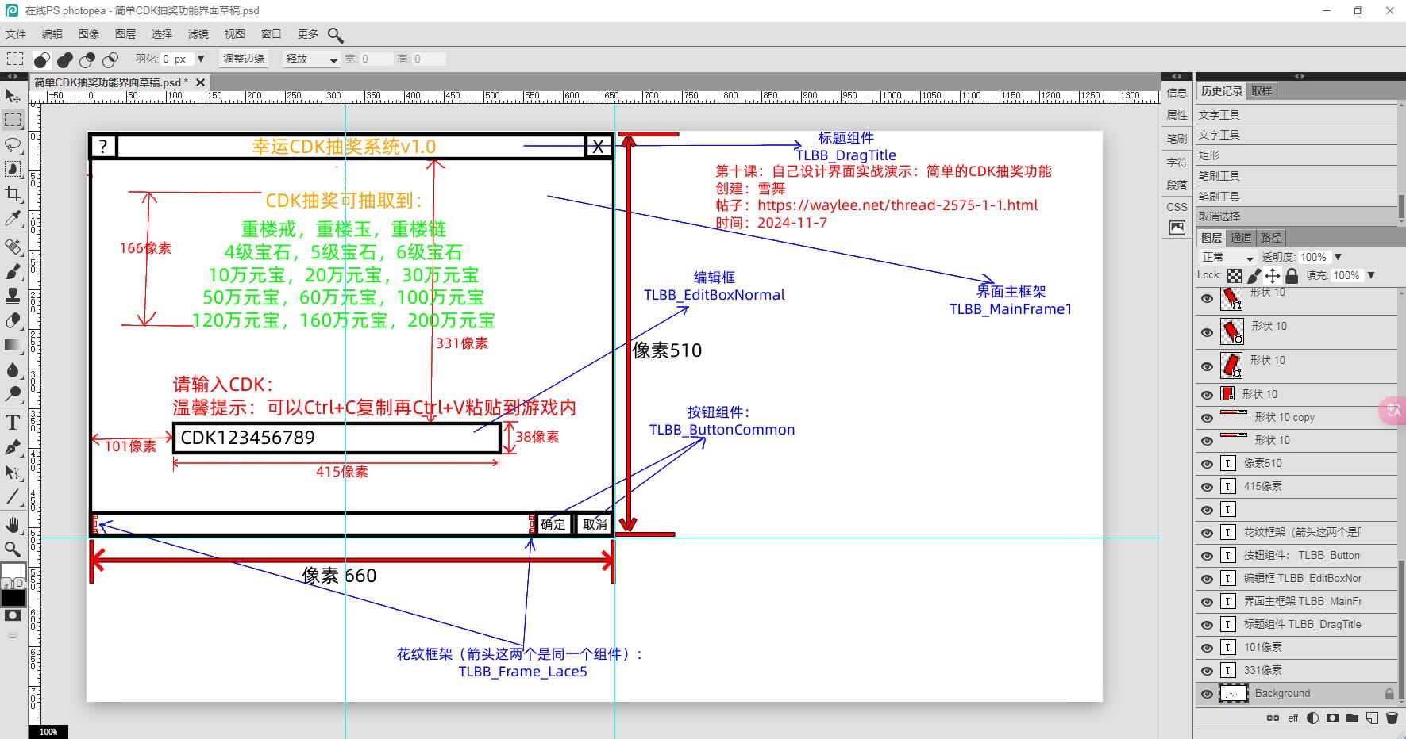Open layer effects with eff button
This screenshot has width=1406, height=739.
[1292, 718]
